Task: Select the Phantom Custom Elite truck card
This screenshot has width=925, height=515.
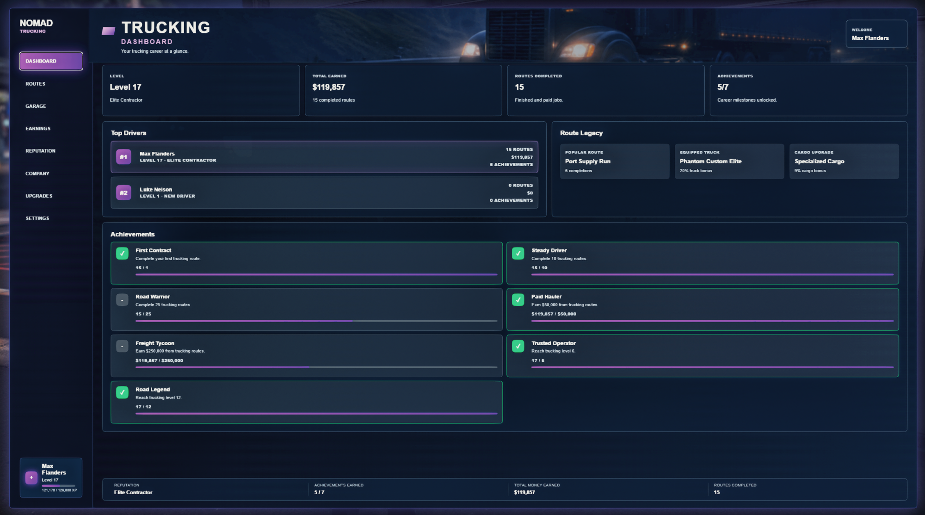Action: [x=729, y=161]
